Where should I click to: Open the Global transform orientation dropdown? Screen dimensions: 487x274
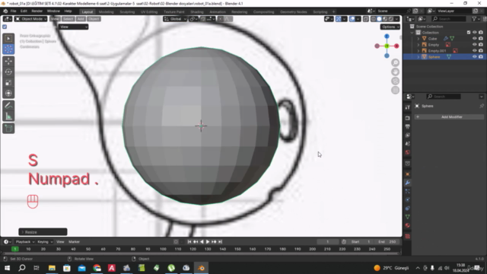pyautogui.click(x=175, y=19)
